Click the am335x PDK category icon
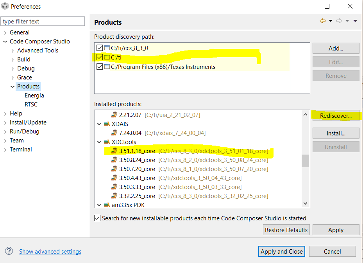Screen dimensions: 363x263 coord(107,205)
